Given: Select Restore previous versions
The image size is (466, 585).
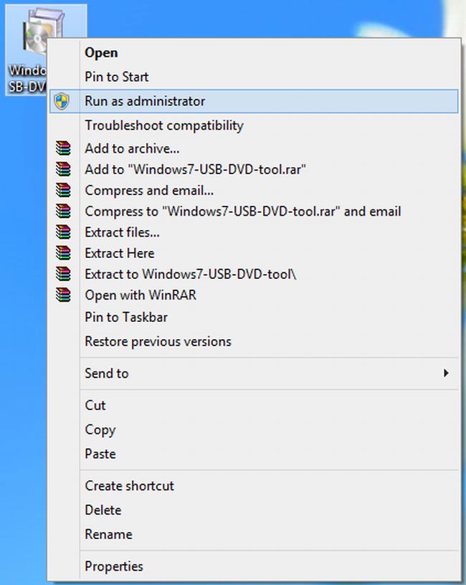Looking at the screenshot, I should pyautogui.click(x=158, y=341).
